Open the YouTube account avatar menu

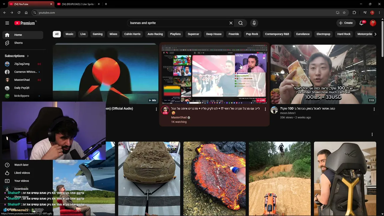coord(373,23)
